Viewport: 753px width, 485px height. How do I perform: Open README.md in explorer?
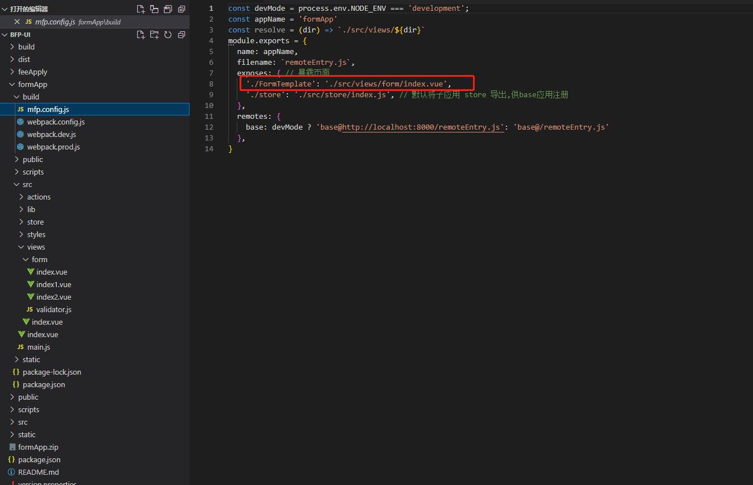[x=38, y=472]
